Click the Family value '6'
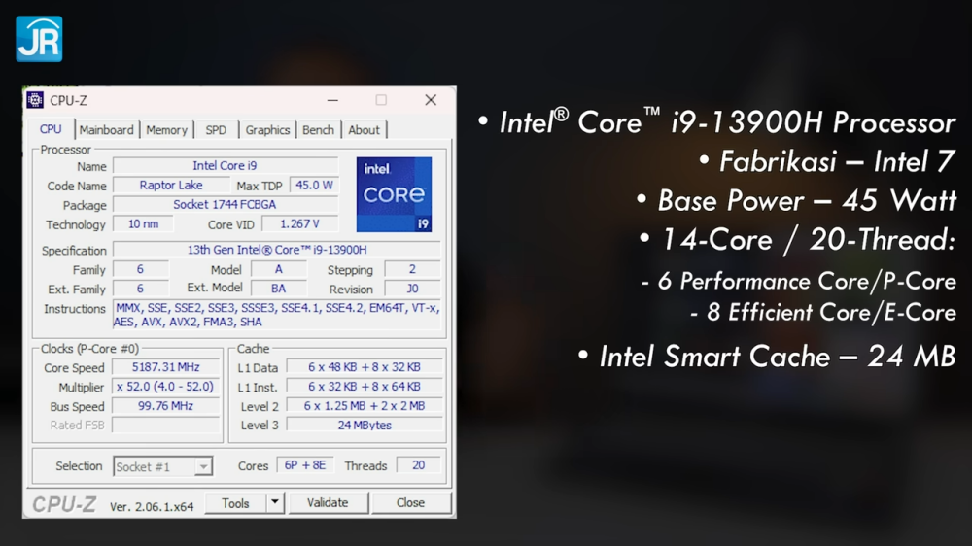Viewport: 972px width, 546px height. pos(140,269)
